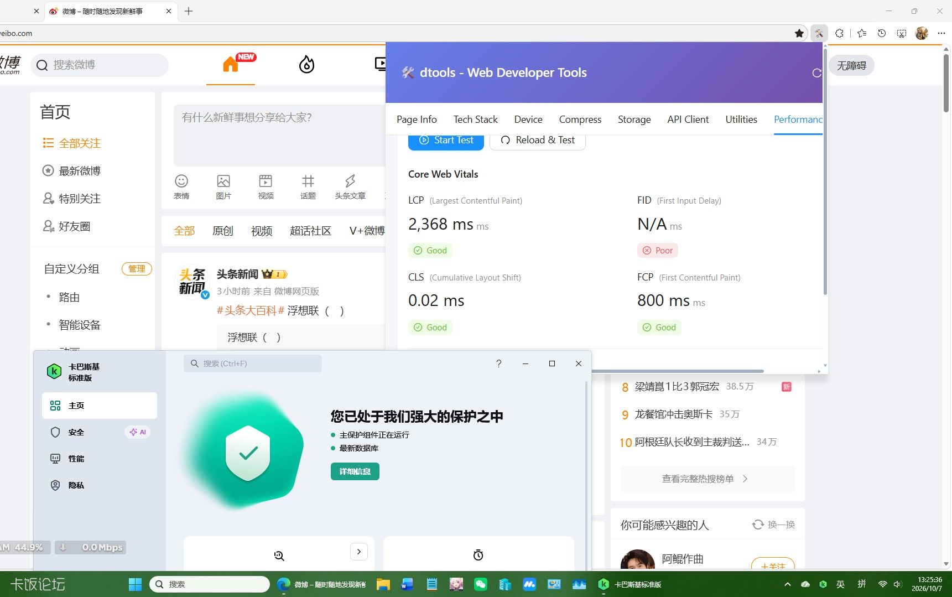Click the Kaspersky scan magnifier icon
952x597 pixels.
[279, 556]
